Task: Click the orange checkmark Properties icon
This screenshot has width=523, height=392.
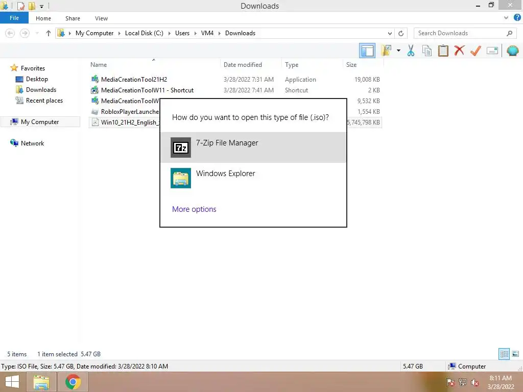Action: tap(476, 51)
